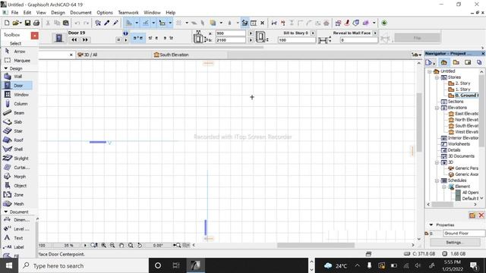Select the Shell tool
Screen dimensions: 486x273
[x=17, y=149]
